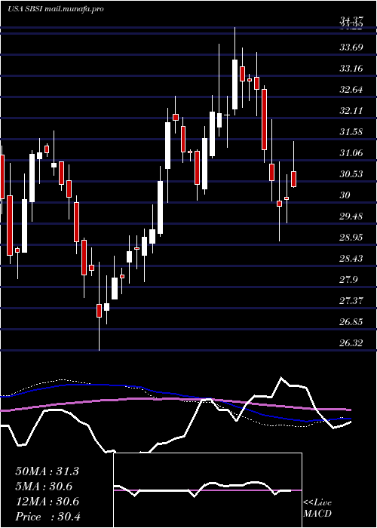Click the 27.9 price axis label
This screenshot has height=528, width=377.
click(348, 280)
